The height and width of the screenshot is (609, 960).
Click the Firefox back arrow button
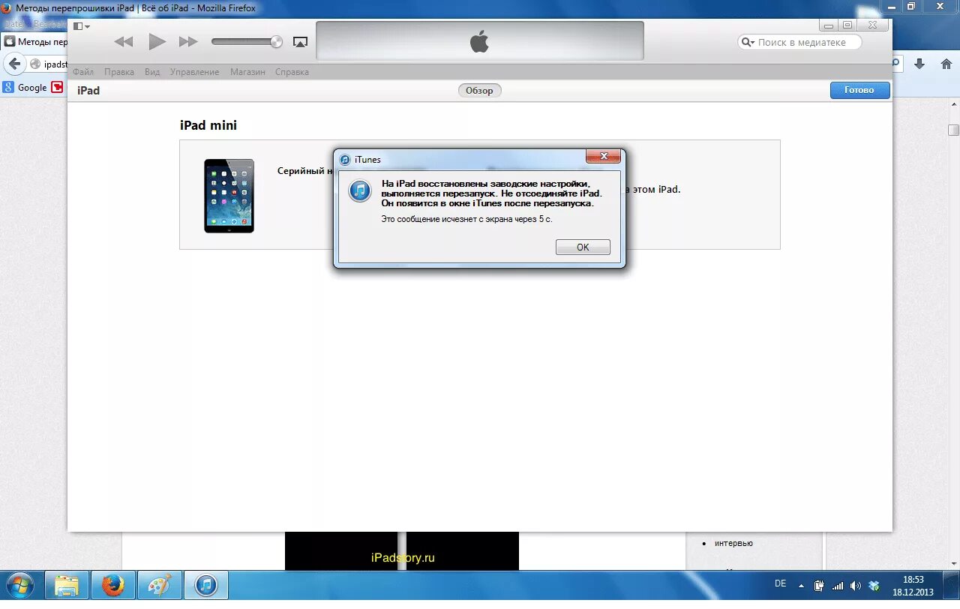(x=14, y=64)
